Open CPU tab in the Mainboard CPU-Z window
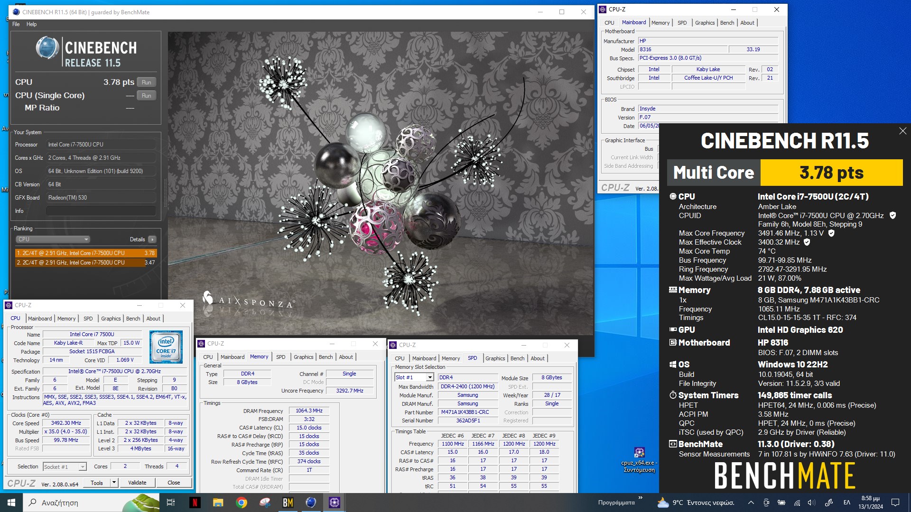Screen dimensions: 911x512 click(609, 23)
